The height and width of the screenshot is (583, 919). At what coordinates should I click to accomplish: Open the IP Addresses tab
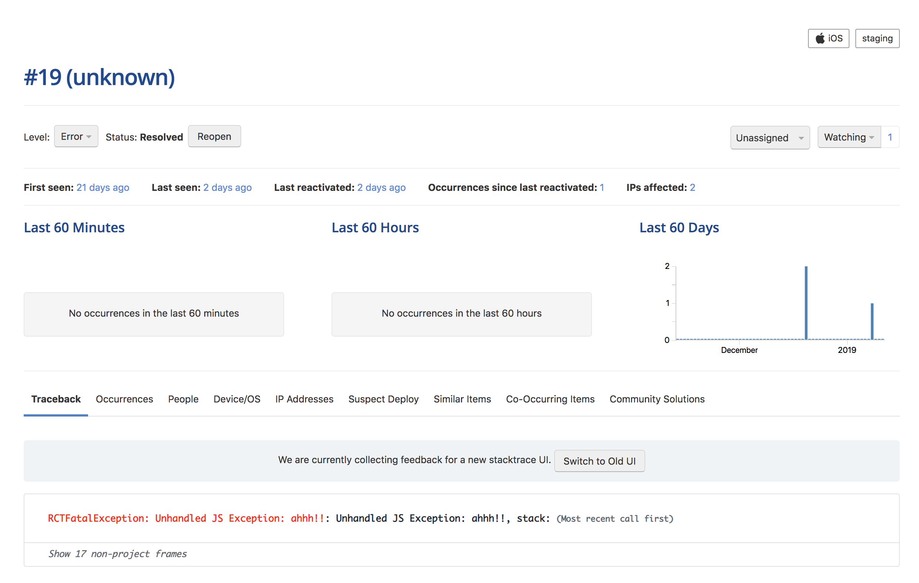click(304, 399)
